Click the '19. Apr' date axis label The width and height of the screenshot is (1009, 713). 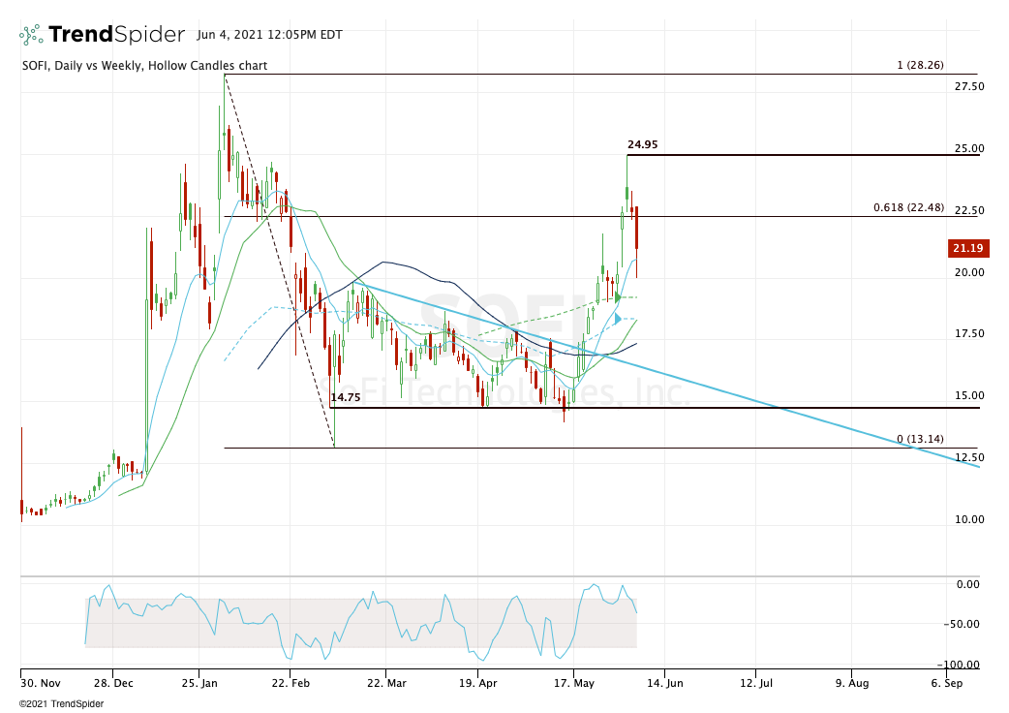coord(478,683)
